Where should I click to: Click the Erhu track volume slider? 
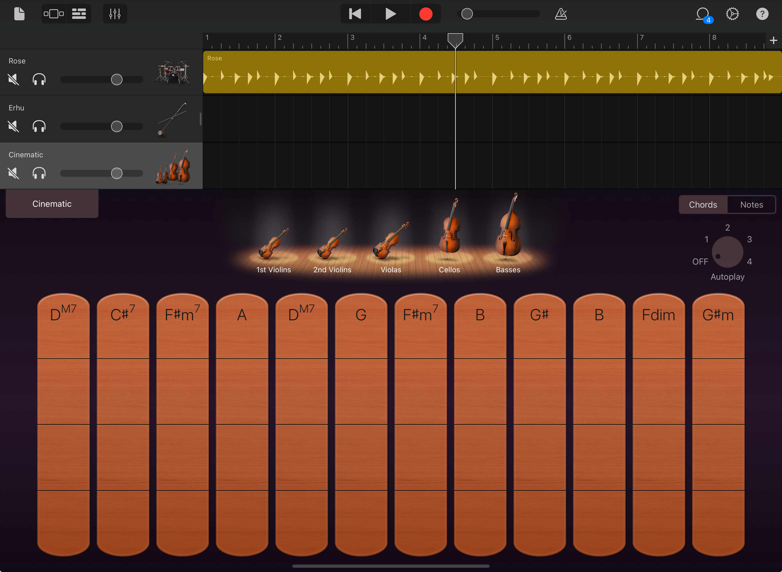pos(117,126)
